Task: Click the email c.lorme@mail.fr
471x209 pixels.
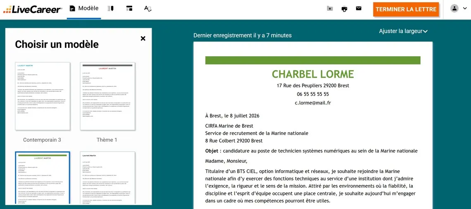Action: (313, 103)
